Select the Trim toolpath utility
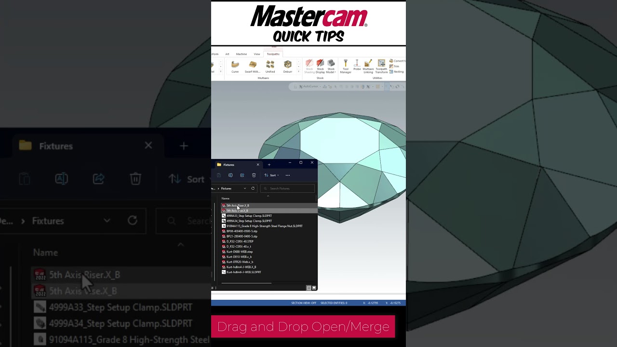Image resolution: width=617 pixels, height=347 pixels. click(x=394, y=67)
